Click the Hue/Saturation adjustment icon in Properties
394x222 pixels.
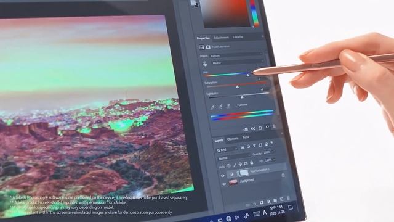201,47
